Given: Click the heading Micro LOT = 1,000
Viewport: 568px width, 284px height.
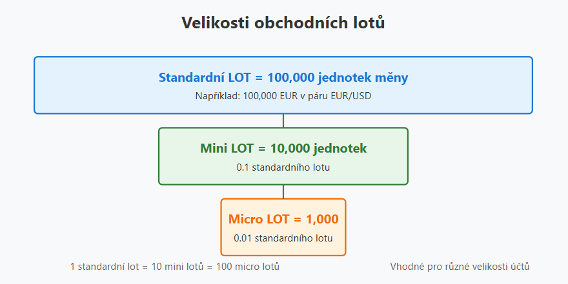Looking at the screenshot, I should pos(283,219).
